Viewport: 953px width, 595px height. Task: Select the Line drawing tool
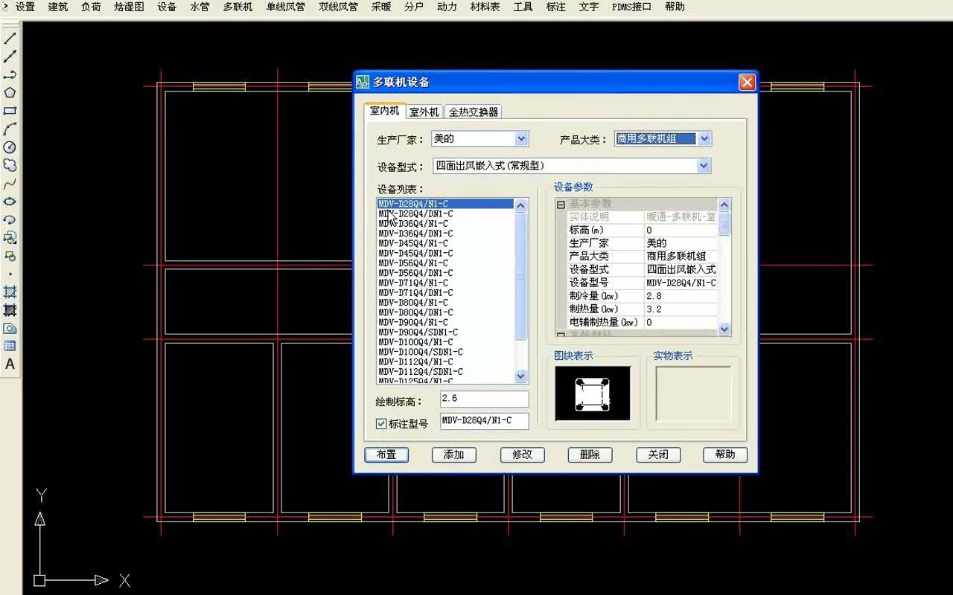coord(10,38)
